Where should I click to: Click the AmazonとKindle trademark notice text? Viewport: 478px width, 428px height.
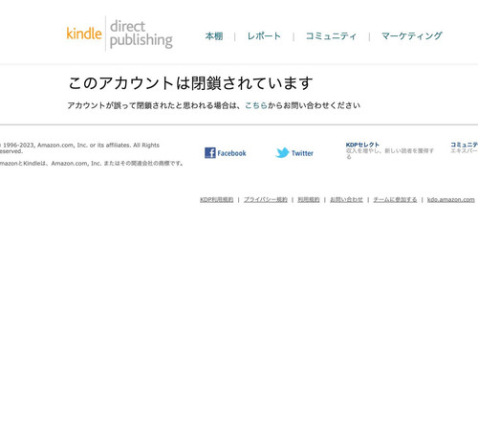pyautogui.click(x=92, y=164)
